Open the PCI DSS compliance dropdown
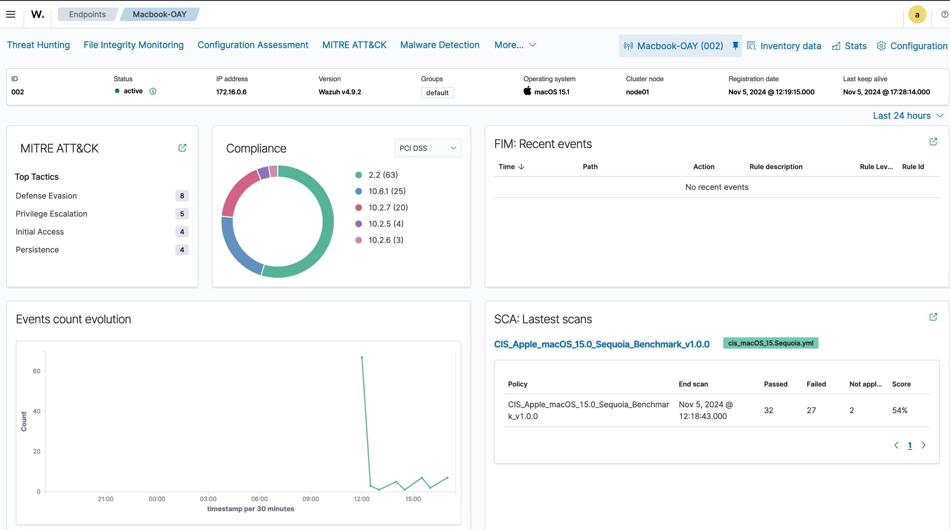Image resolution: width=950 pixels, height=530 pixels. click(428, 148)
